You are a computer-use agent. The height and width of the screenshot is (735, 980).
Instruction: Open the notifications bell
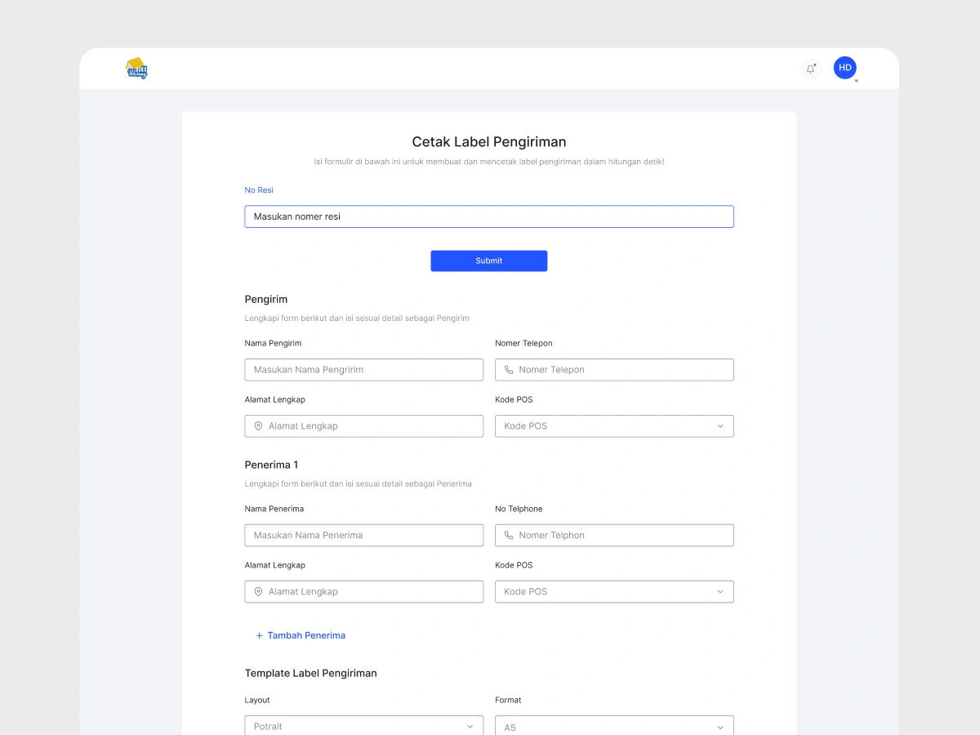point(810,69)
